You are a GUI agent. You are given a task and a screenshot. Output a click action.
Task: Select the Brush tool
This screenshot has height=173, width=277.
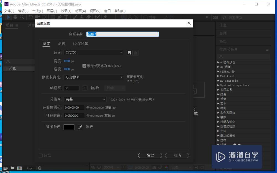[x=75, y=17]
